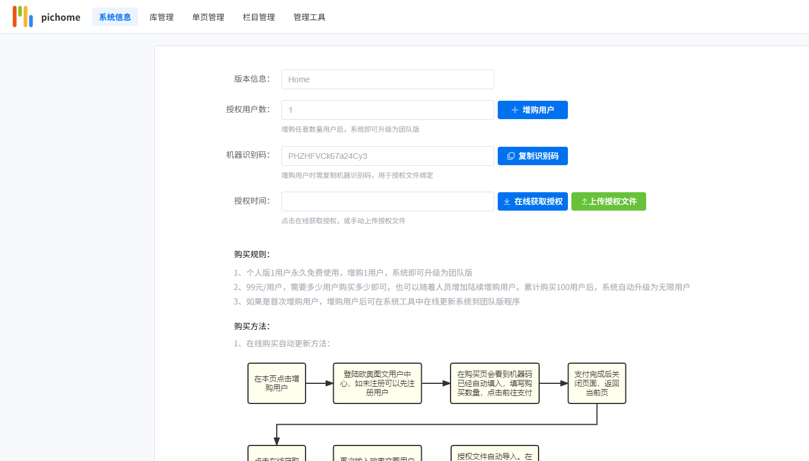Select the 管理工具 menu item
The image size is (809, 461).
pos(310,17)
